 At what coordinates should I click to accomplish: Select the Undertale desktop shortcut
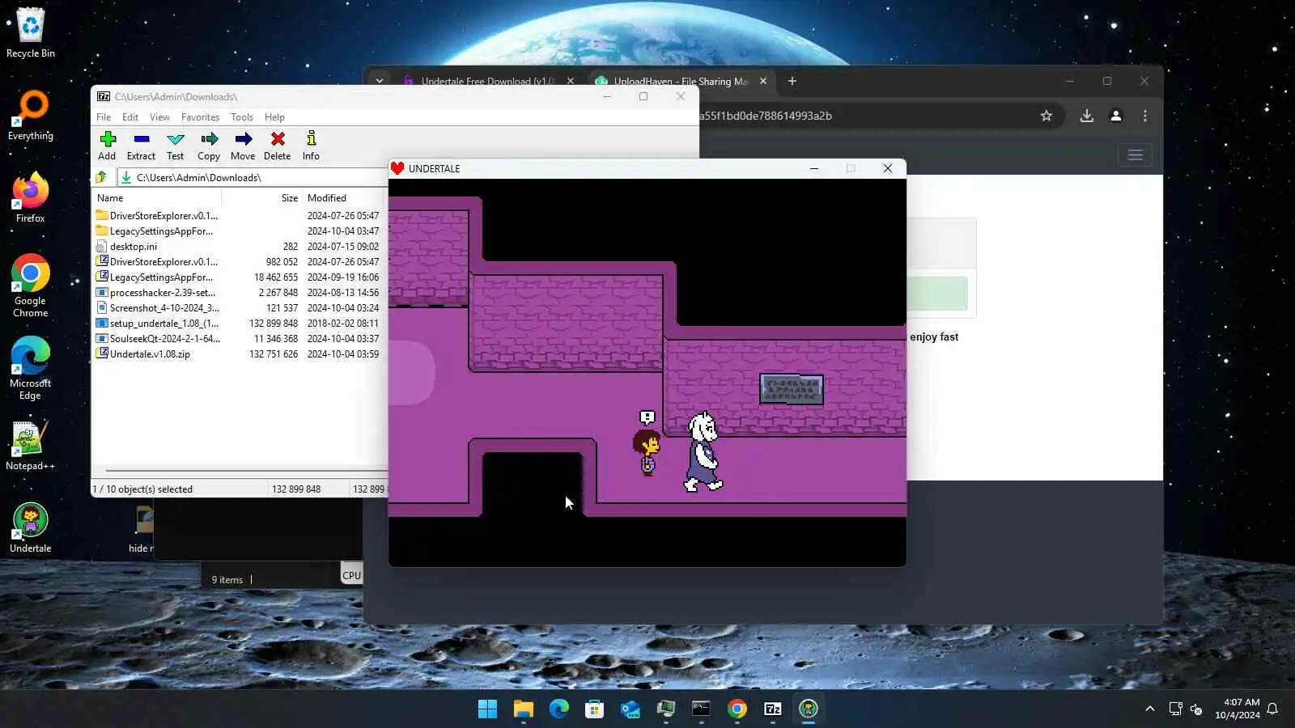point(31,528)
